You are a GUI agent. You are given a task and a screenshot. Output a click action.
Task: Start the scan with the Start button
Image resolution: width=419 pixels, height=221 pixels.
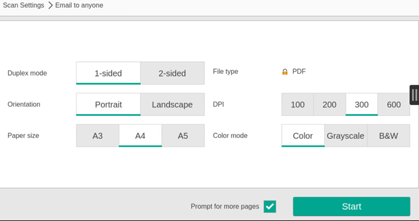351,206
